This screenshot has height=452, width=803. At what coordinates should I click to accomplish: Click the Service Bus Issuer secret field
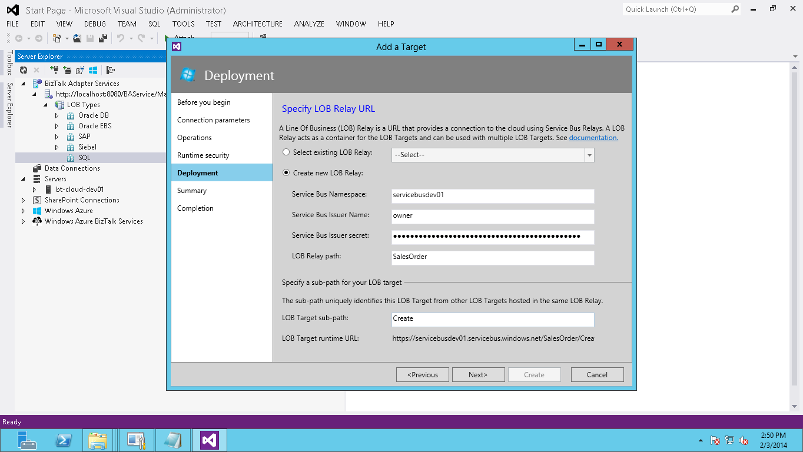coord(493,237)
